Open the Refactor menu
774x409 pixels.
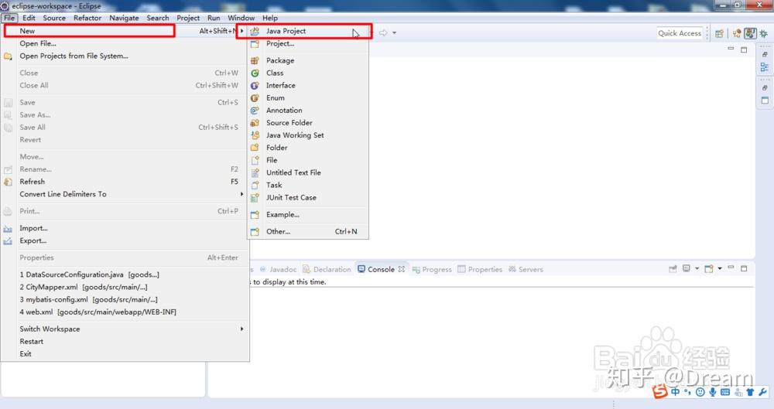click(87, 18)
